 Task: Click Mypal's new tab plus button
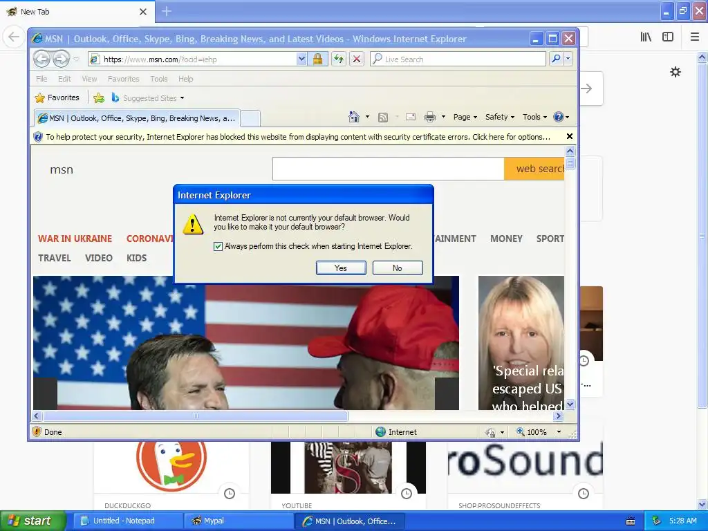coord(167,11)
